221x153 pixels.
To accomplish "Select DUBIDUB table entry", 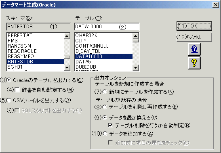I will pyautogui.click(x=103, y=67).
